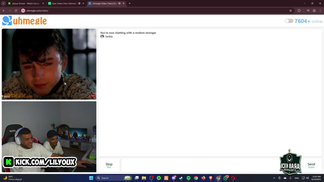
Task: Open the ENG language switcher
Action: tap(297, 178)
